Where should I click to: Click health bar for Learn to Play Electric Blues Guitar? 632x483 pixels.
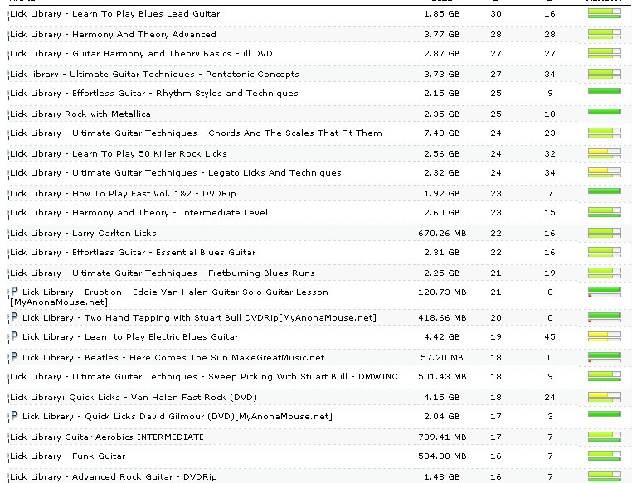pos(604,336)
